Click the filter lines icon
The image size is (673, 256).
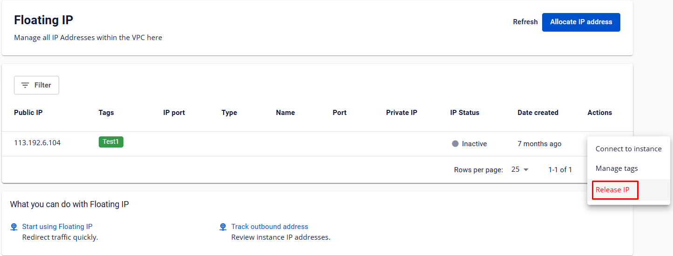[25, 85]
